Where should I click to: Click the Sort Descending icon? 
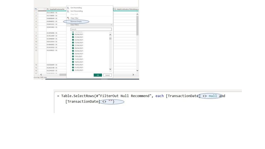pyautogui.click(x=68, y=11)
